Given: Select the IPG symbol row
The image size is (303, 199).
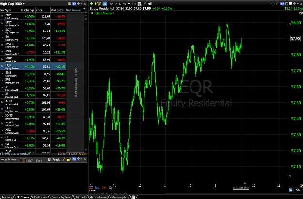Looking at the screenshot, I should pyautogui.click(x=33, y=81).
